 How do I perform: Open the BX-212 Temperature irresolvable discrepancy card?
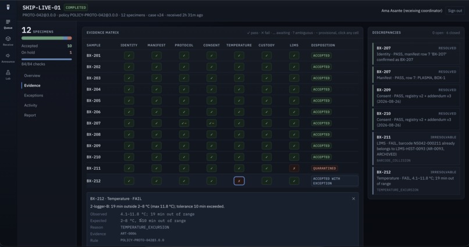pyautogui.click(x=416, y=181)
